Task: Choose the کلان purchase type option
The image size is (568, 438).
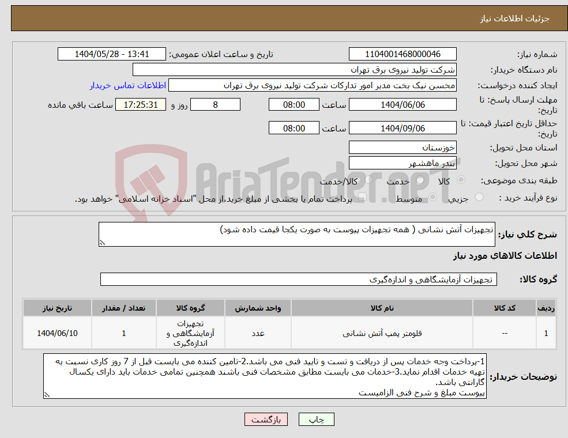Action: click(362, 198)
